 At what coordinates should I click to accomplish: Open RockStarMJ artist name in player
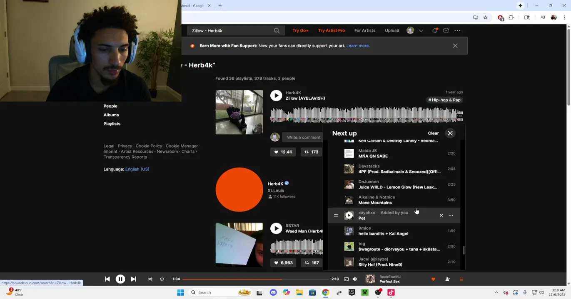click(390, 277)
